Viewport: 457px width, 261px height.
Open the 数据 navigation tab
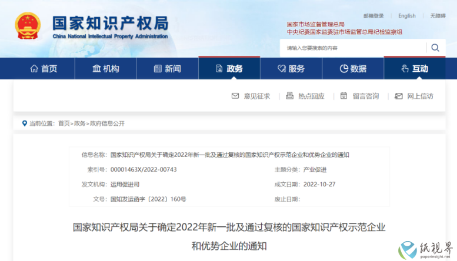(x=353, y=68)
